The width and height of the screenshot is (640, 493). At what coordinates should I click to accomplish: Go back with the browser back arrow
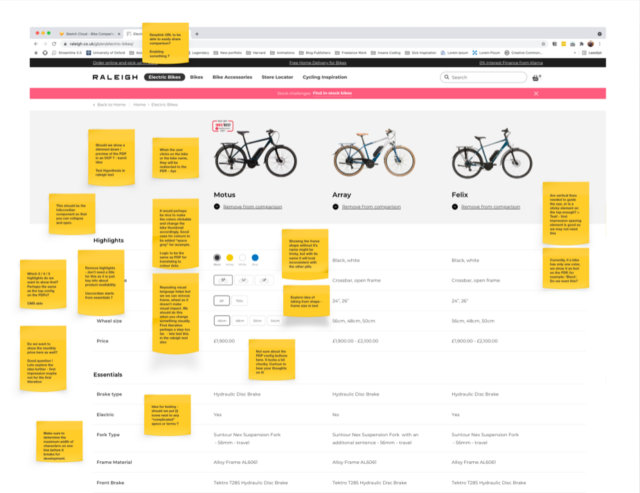[36, 44]
